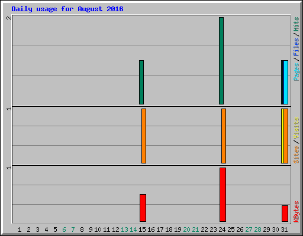Click day label 18 on the x-axis
This screenshot has height=236, width=303.
[x=169, y=230]
